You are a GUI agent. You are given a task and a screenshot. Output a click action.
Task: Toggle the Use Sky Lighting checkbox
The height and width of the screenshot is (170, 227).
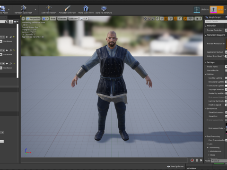pos(226,78)
